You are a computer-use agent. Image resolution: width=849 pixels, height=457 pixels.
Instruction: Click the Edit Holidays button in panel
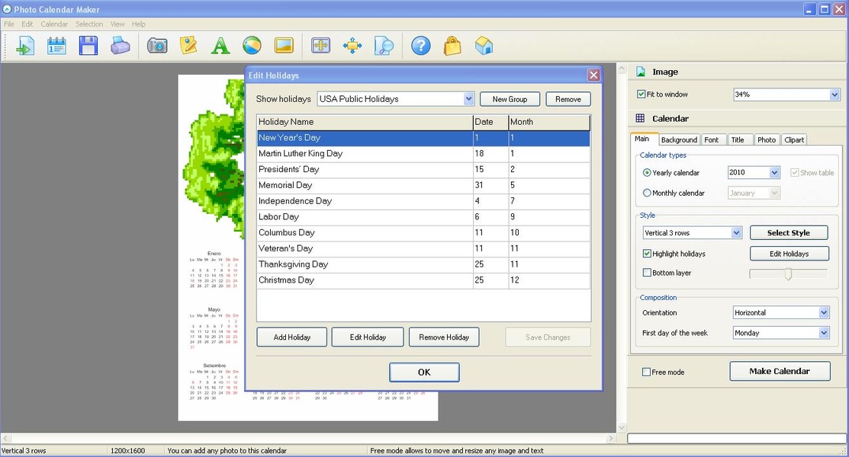pyautogui.click(x=789, y=253)
